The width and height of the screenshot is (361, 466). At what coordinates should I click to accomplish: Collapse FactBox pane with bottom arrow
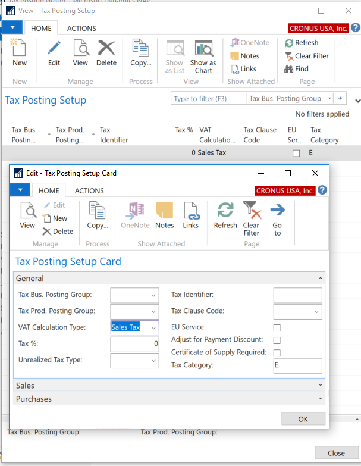pyautogui.click(x=357, y=419)
